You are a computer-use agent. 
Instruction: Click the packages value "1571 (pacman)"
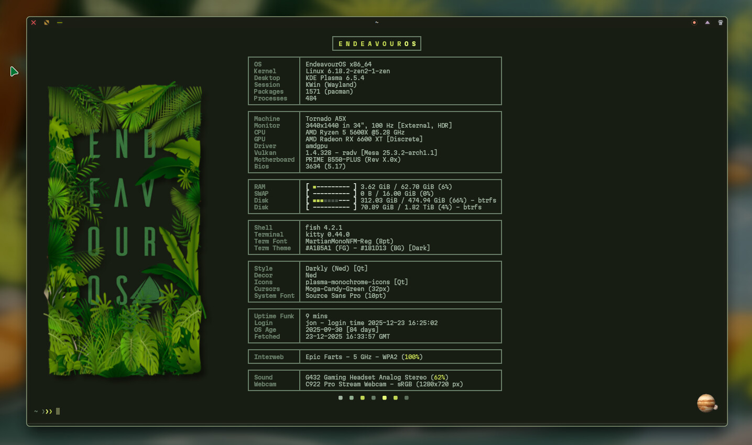click(x=329, y=92)
